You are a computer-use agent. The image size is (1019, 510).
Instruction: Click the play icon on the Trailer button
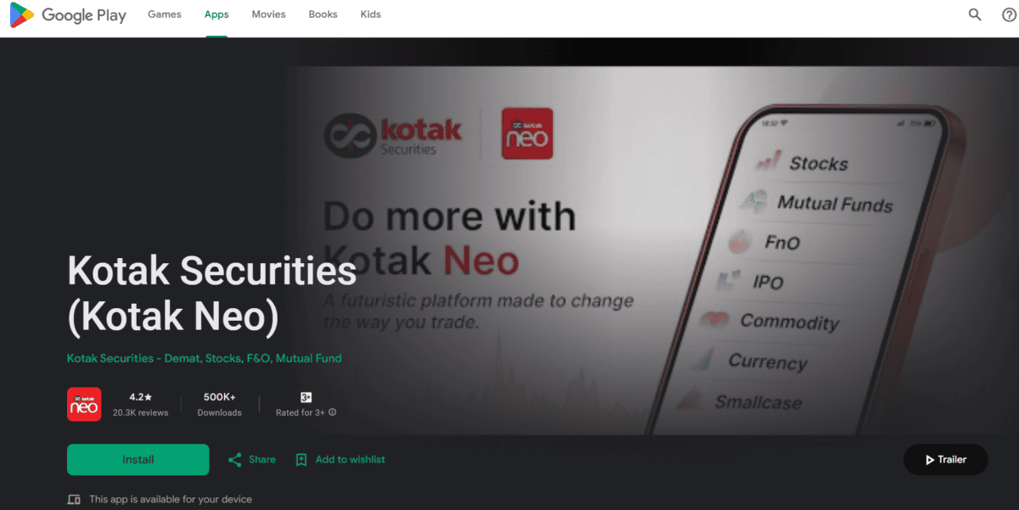[x=930, y=460]
